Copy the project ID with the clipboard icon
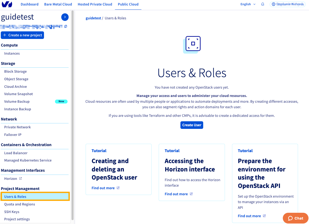Image resolution: width=309 pixels, height=224 pixels. pos(66,26)
